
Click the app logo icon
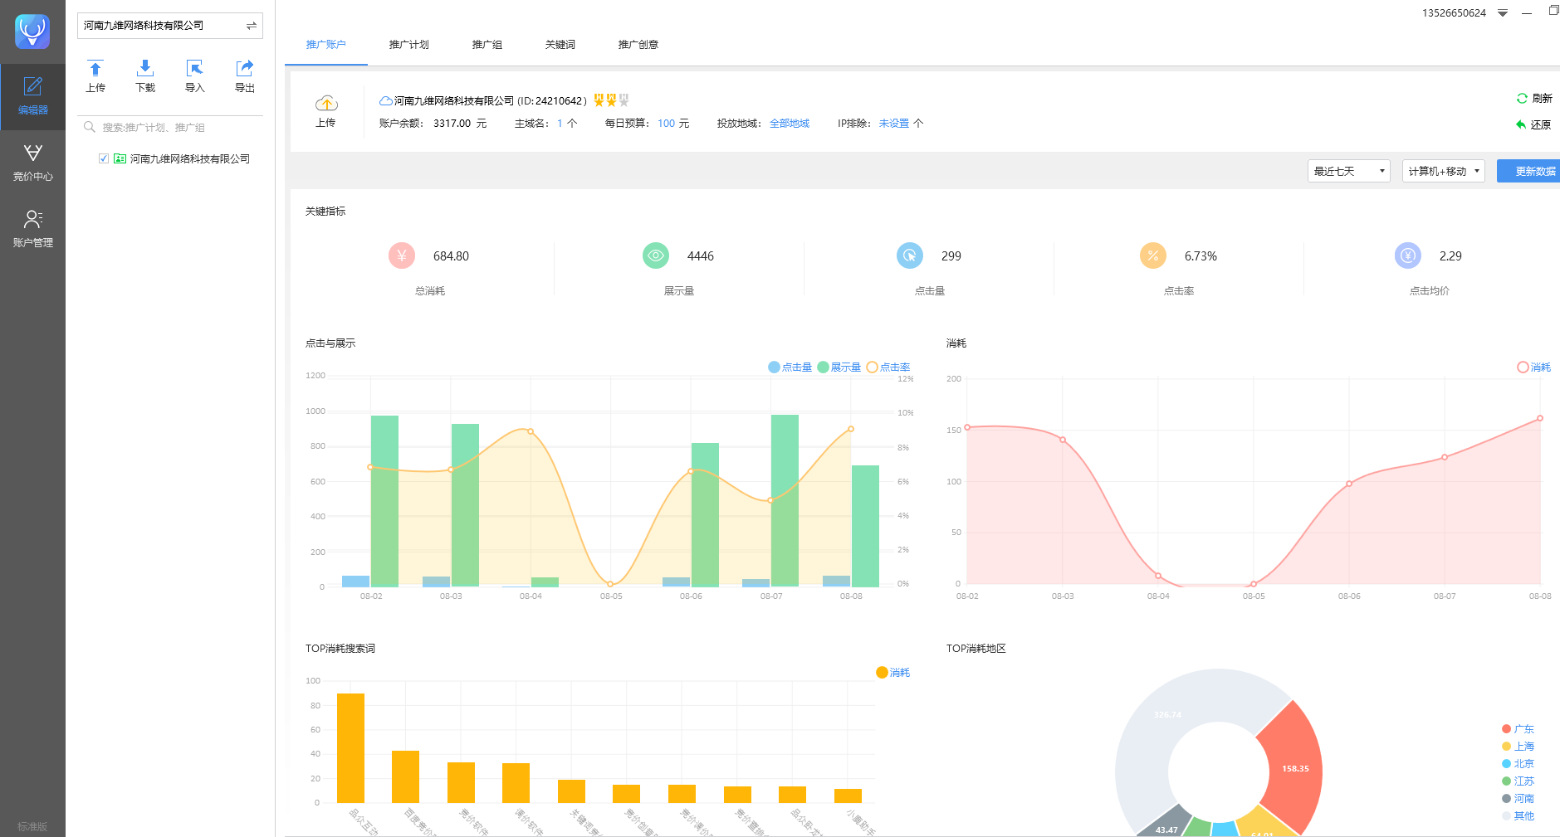click(x=32, y=32)
